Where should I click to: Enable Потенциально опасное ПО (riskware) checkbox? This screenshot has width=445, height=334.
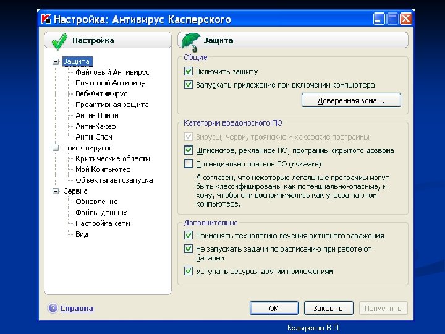(189, 164)
